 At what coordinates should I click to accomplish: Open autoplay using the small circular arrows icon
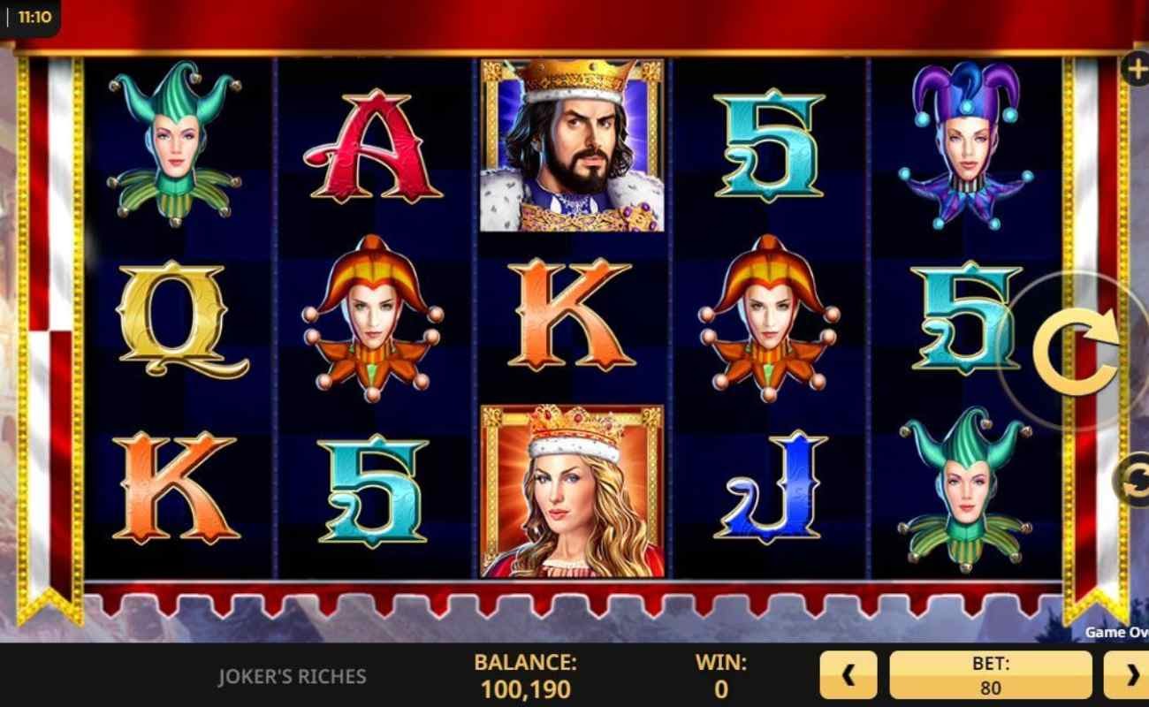[x=1134, y=480]
